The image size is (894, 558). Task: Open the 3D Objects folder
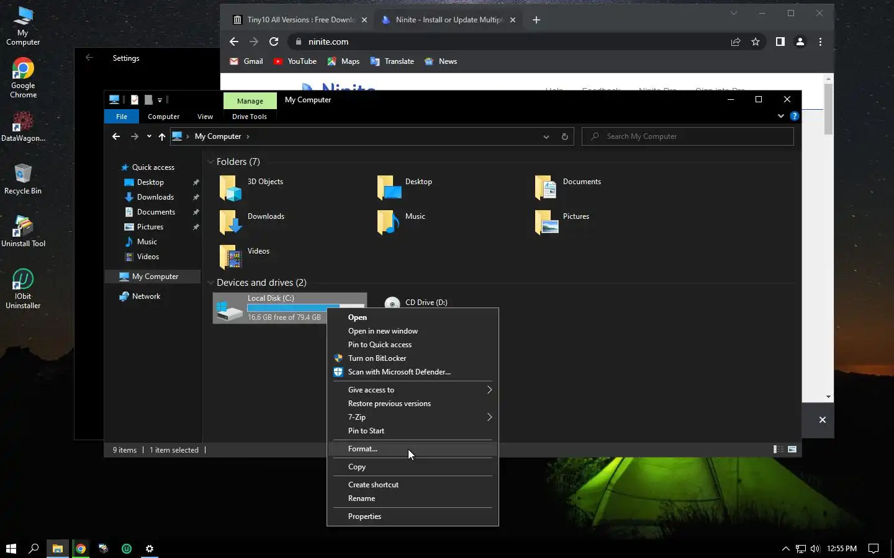(x=230, y=188)
